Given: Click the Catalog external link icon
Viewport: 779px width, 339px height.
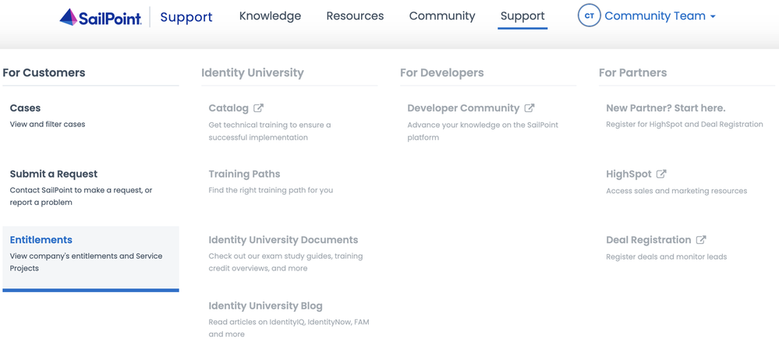Looking at the screenshot, I should click(259, 108).
